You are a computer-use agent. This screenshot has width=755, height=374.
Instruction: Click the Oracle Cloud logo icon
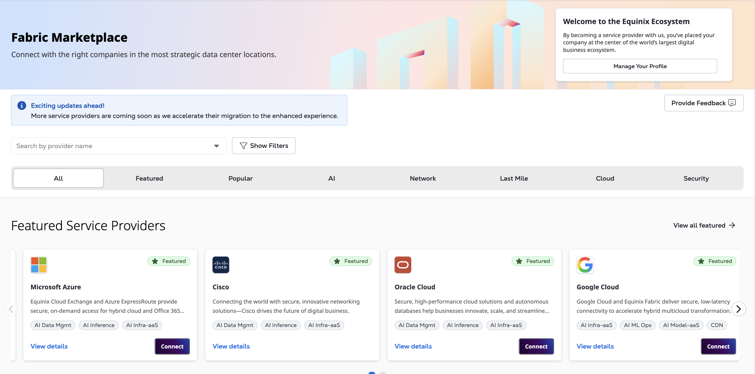tap(403, 264)
